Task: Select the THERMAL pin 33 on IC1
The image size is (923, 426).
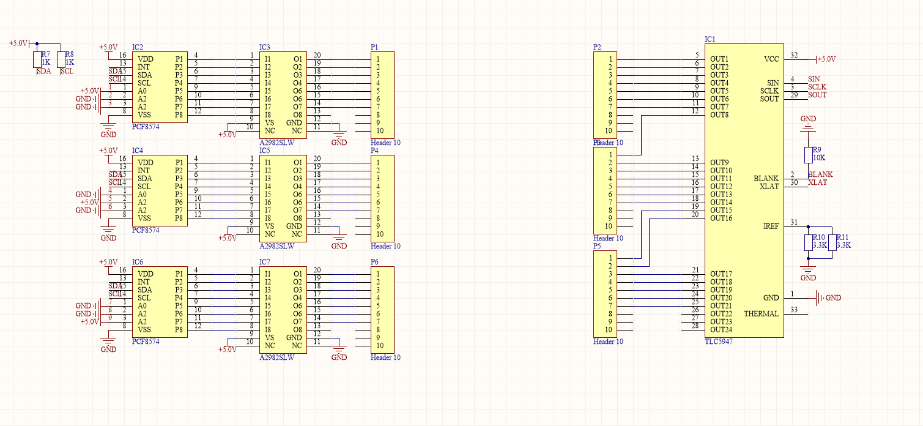Action: pyautogui.click(x=795, y=314)
